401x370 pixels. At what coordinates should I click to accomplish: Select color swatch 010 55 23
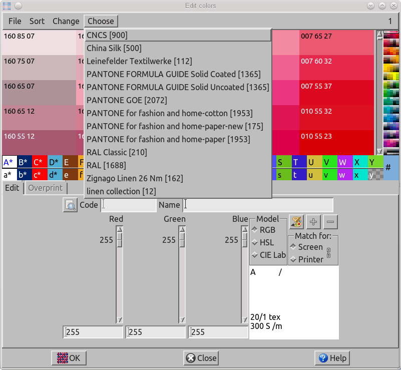(x=336, y=143)
